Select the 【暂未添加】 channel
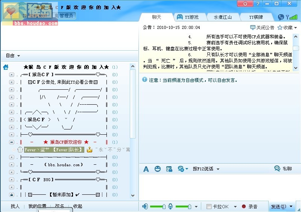The width and height of the screenshot is (301, 212). click(61, 195)
